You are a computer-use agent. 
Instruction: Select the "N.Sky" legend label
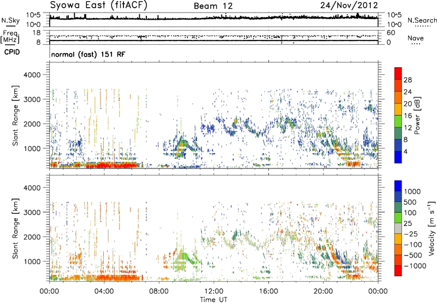pyautogui.click(x=10, y=20)
